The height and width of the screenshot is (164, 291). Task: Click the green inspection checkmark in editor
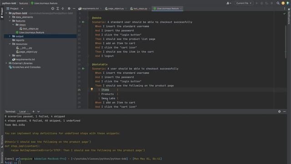(x=284, y=14)
